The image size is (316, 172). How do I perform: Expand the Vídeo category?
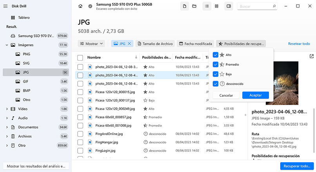(x=7, y=109)
